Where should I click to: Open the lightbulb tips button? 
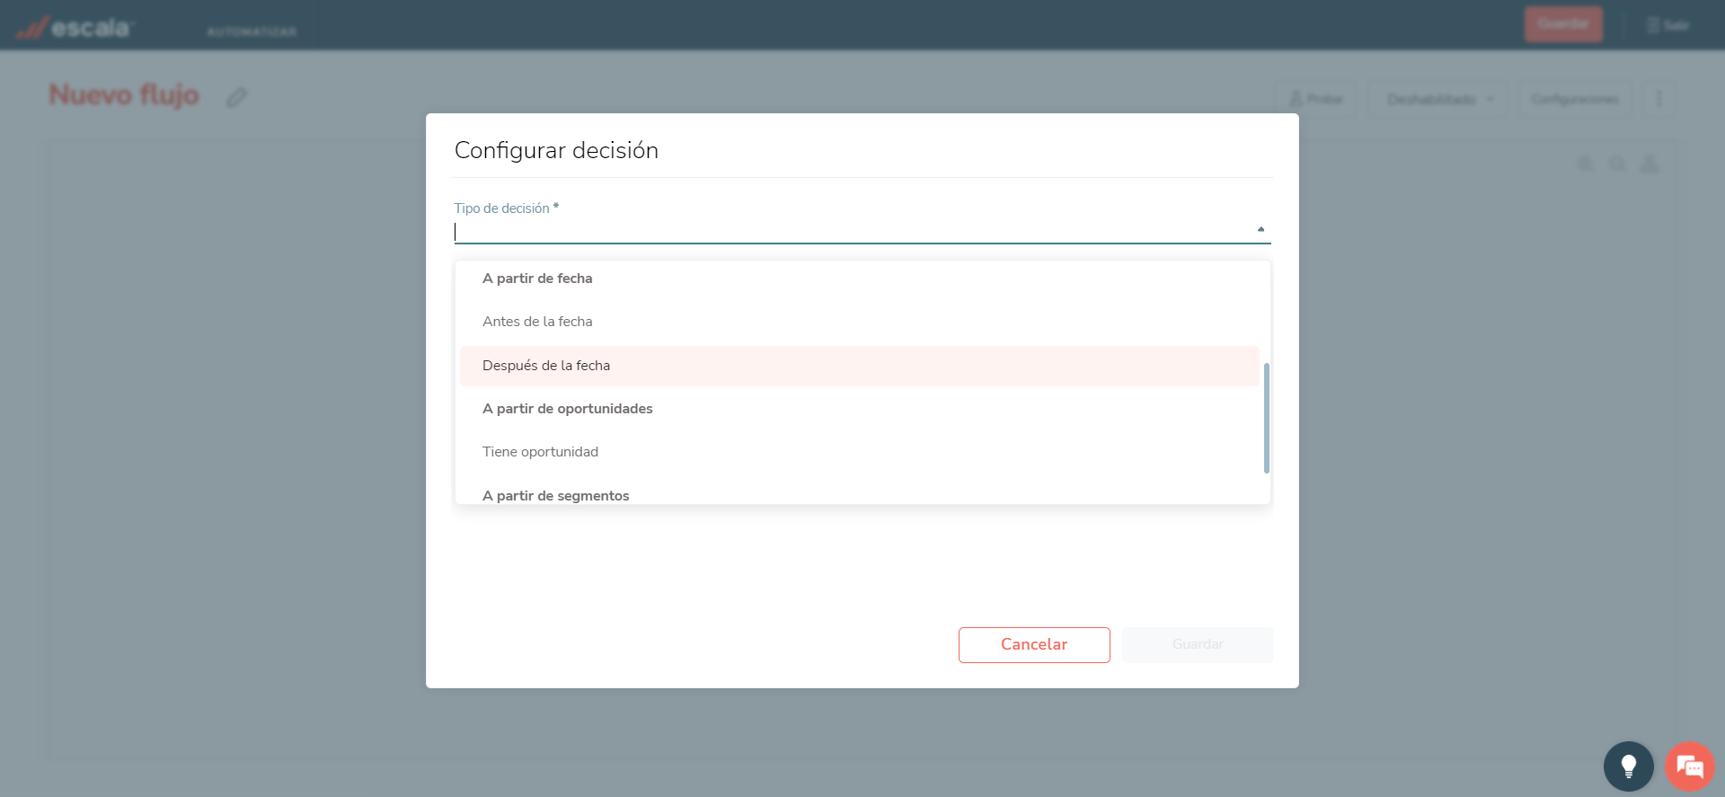tap(1628, 766)
